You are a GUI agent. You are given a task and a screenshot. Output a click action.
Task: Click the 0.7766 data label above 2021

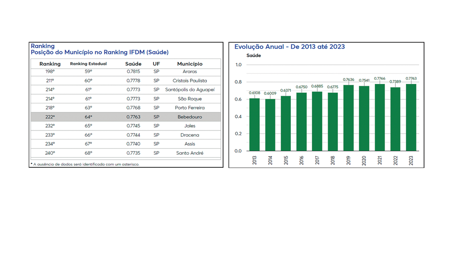(380, 79)
